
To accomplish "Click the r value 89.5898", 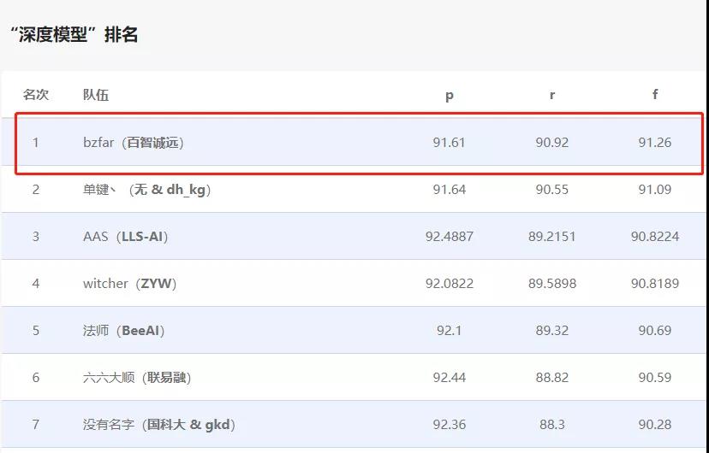I will tap(552, 284).
